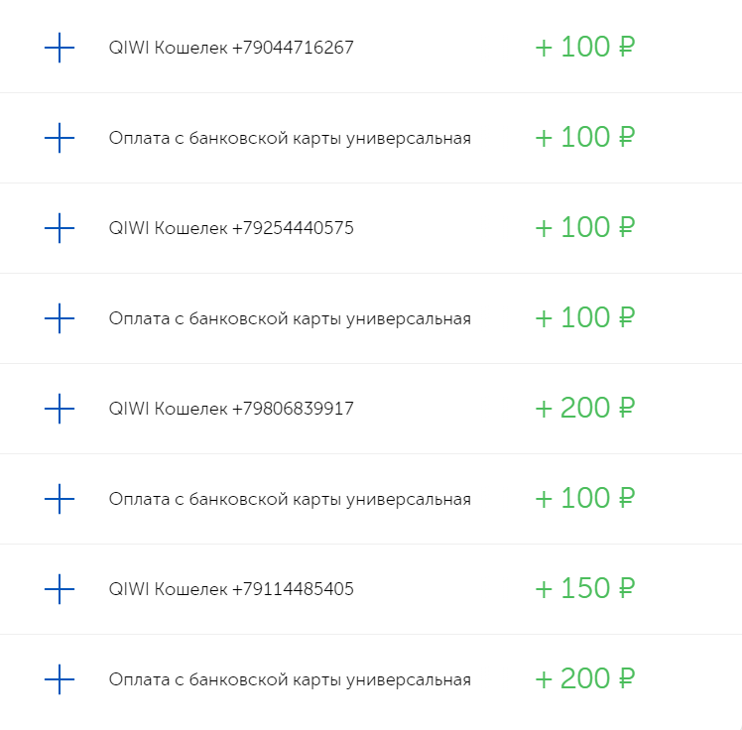Select the QIWI Кошелек +79806839917 label text
742x730 pixels.
pyautogui.click(x=231, y=409)
